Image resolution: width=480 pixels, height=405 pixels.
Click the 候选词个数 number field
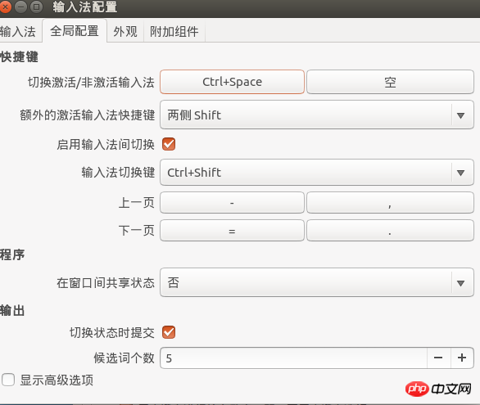[x=293, y=358]
